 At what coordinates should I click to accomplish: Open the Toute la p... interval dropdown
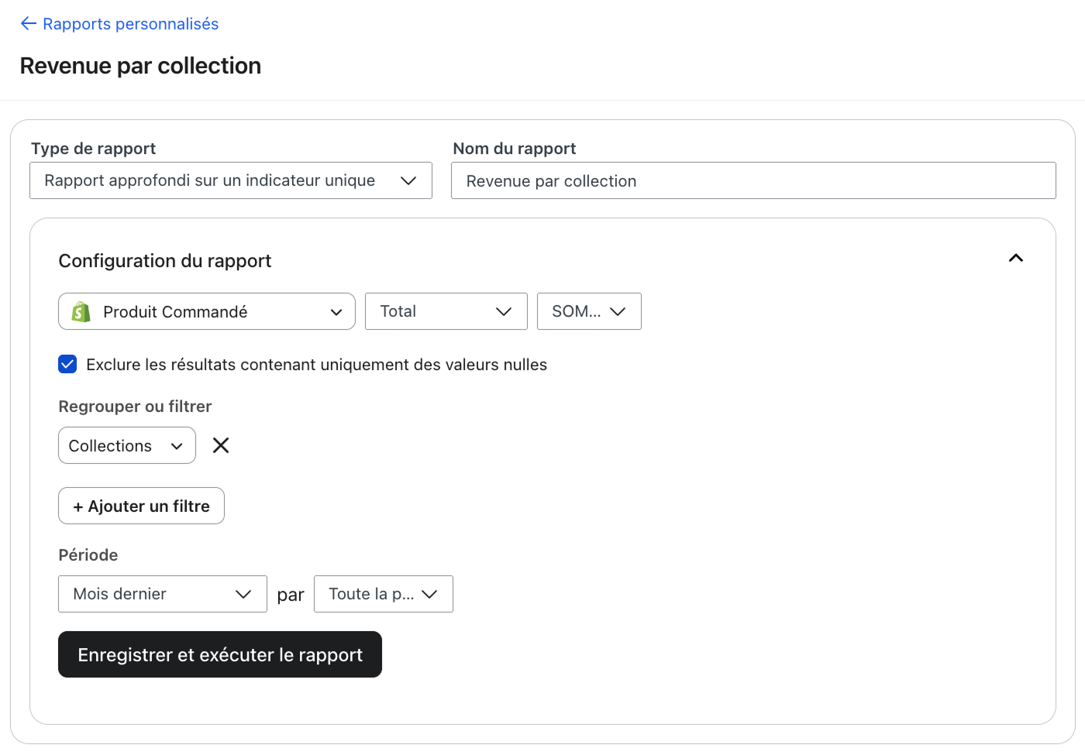point(383,594)
